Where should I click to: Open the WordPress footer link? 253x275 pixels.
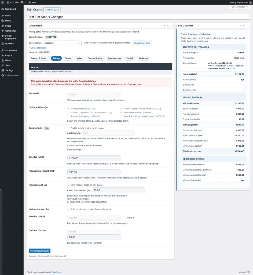tap(56, 272)
